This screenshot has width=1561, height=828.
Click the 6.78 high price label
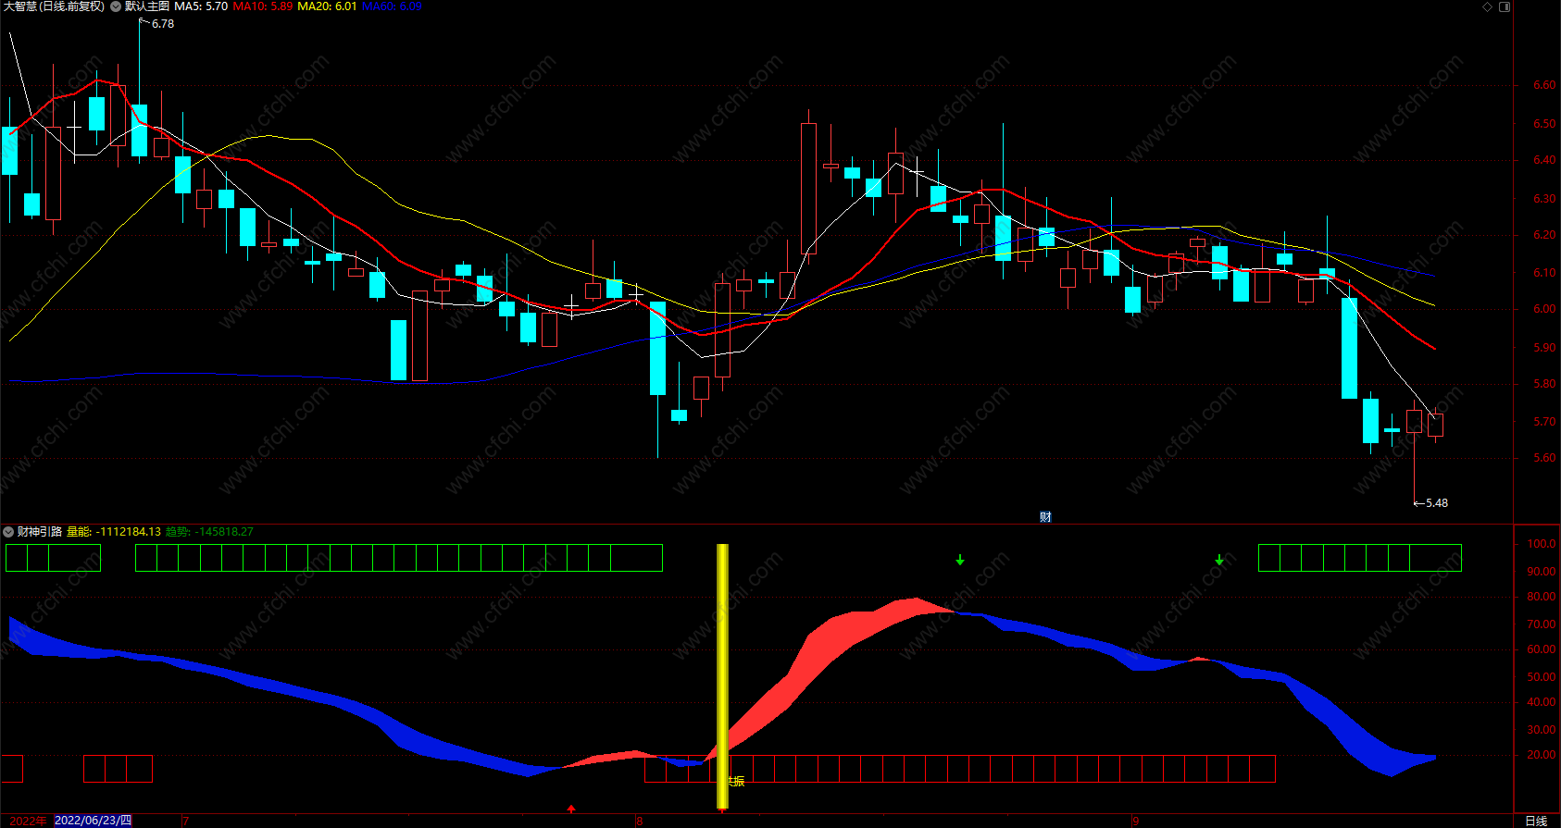163,24
